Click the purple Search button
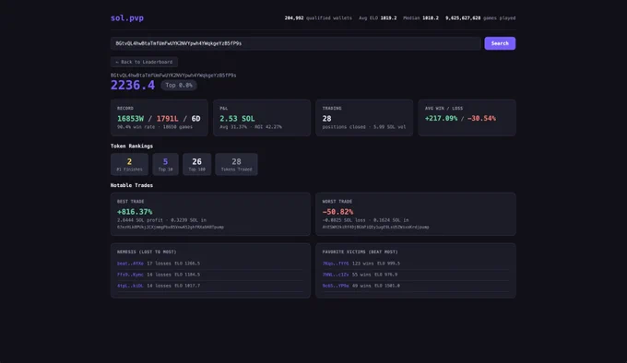Screen dimensions: 627x363 point(500,43)
